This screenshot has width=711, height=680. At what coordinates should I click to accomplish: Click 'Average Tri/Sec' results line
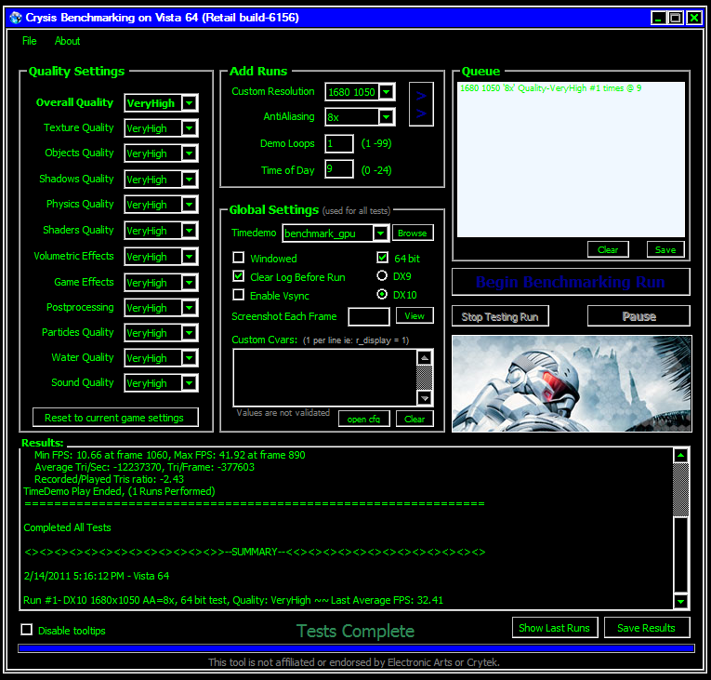point(144,467)
